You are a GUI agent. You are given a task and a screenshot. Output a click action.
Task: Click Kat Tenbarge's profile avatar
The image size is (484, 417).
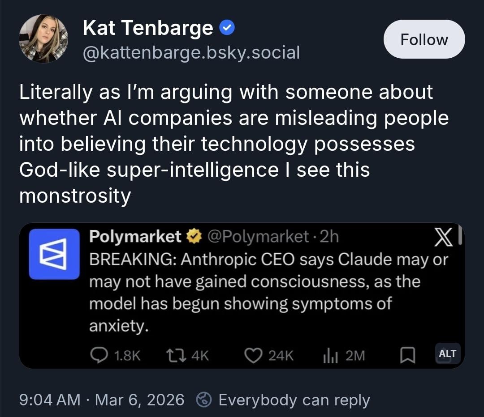(43, 38)
